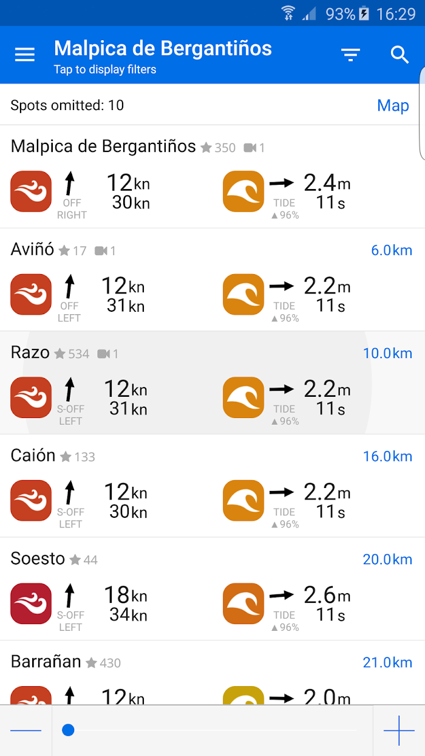The image size is (425, 756).
Task: Tap the Aviñó wind forecast icon
Action: 31,294
